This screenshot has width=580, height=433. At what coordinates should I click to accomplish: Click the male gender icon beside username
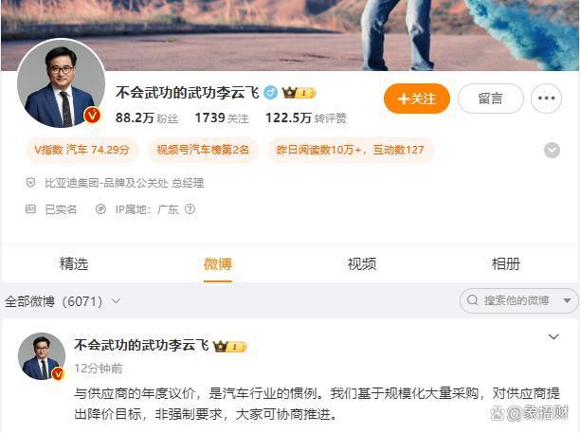click(x=270, y=93)
